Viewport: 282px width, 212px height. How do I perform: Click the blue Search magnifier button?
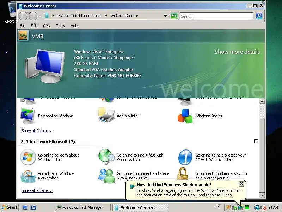(x=259, y=16)
